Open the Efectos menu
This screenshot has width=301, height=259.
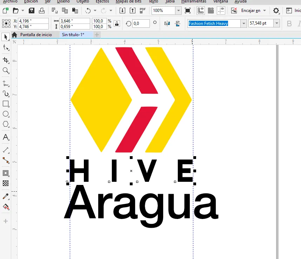pos(102,1)
